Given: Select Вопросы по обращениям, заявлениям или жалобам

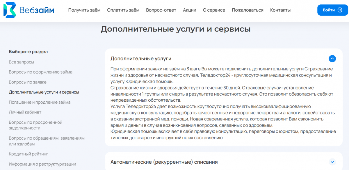Looking at the screenshot, I should 47,141.
